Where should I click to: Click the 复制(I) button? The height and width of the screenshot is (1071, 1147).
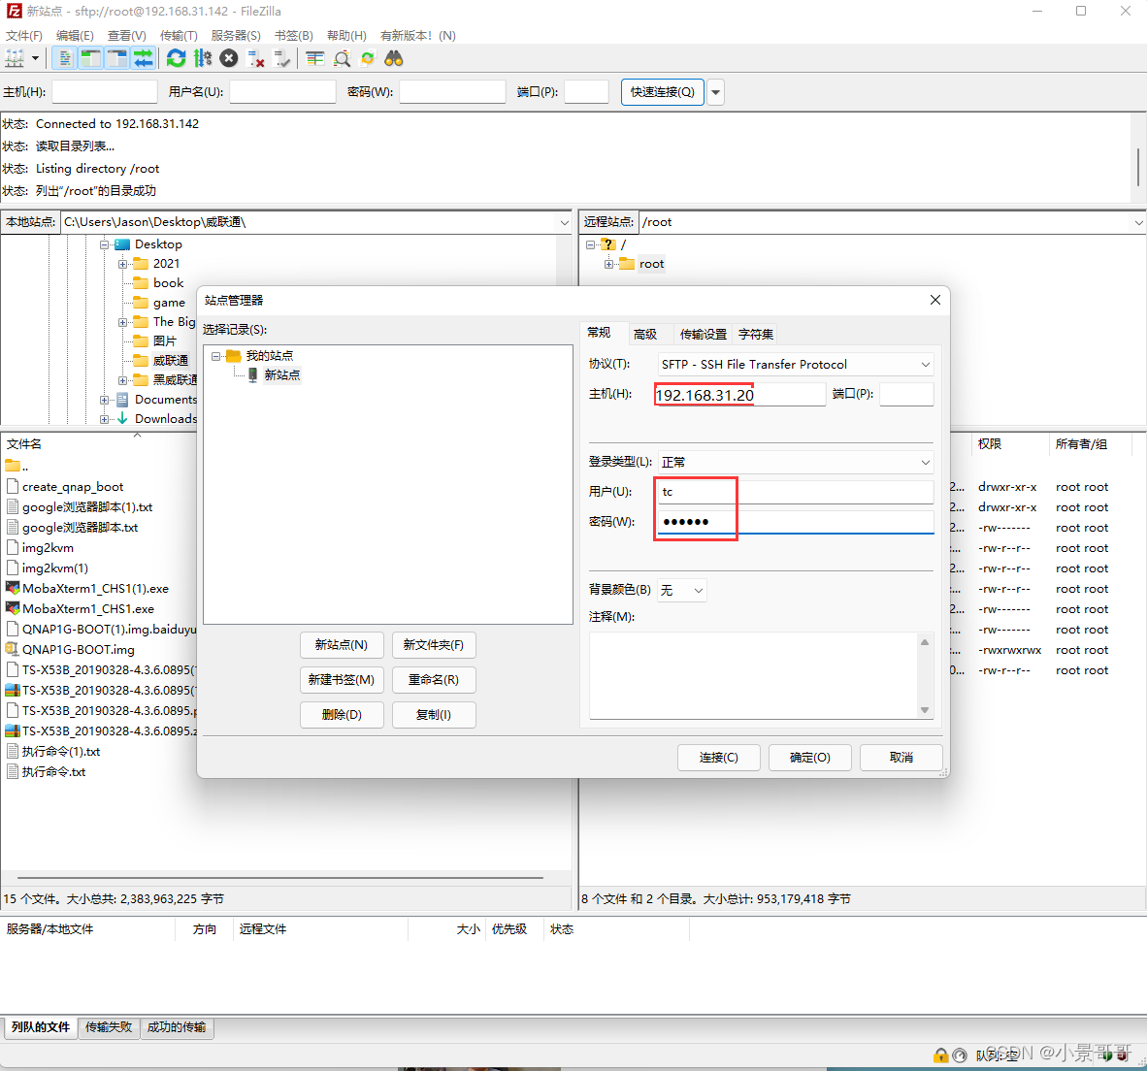(x=434, y=715)
